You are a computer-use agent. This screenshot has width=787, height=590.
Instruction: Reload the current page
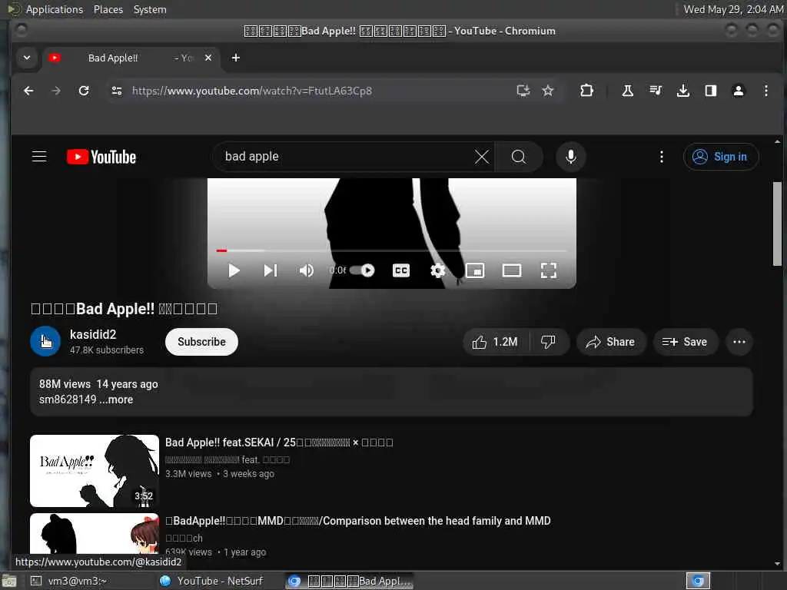(x=84, y=91)
